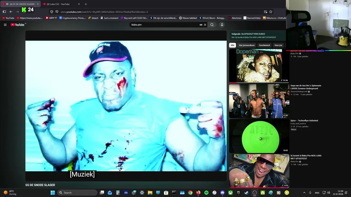Click the tracking protection shield icon
Screen dimensions: 351x197
pyautogui.click(x=52, y=12)
